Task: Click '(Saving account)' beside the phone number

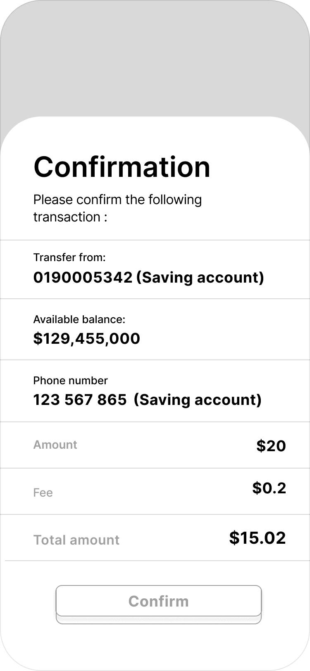Action: coord(198,400)
